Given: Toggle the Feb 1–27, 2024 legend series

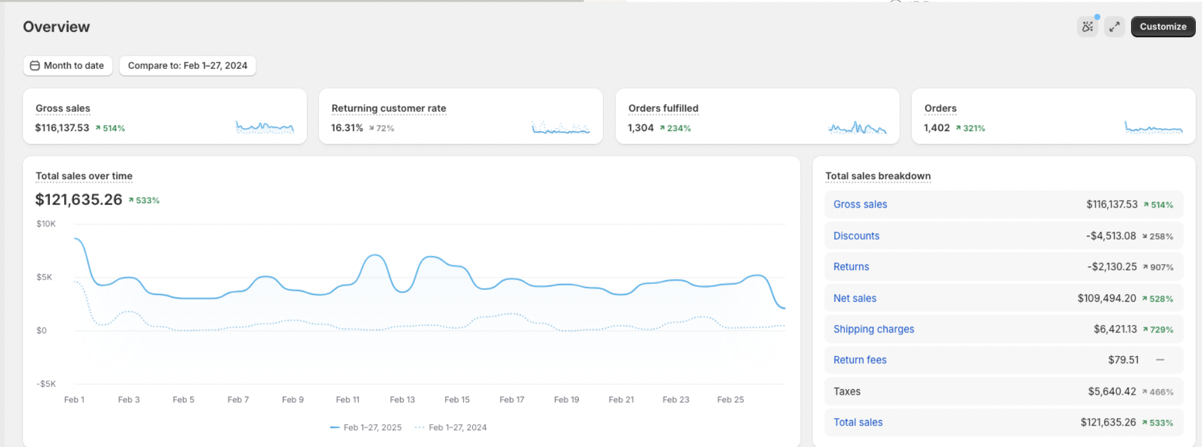Looking at the screenshot, I should point(451,427).
